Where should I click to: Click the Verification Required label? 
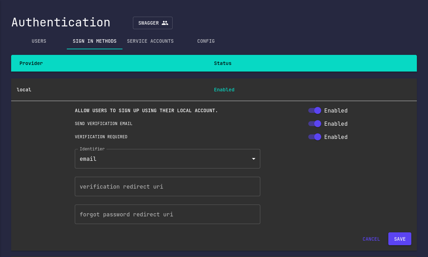(101, 137)
